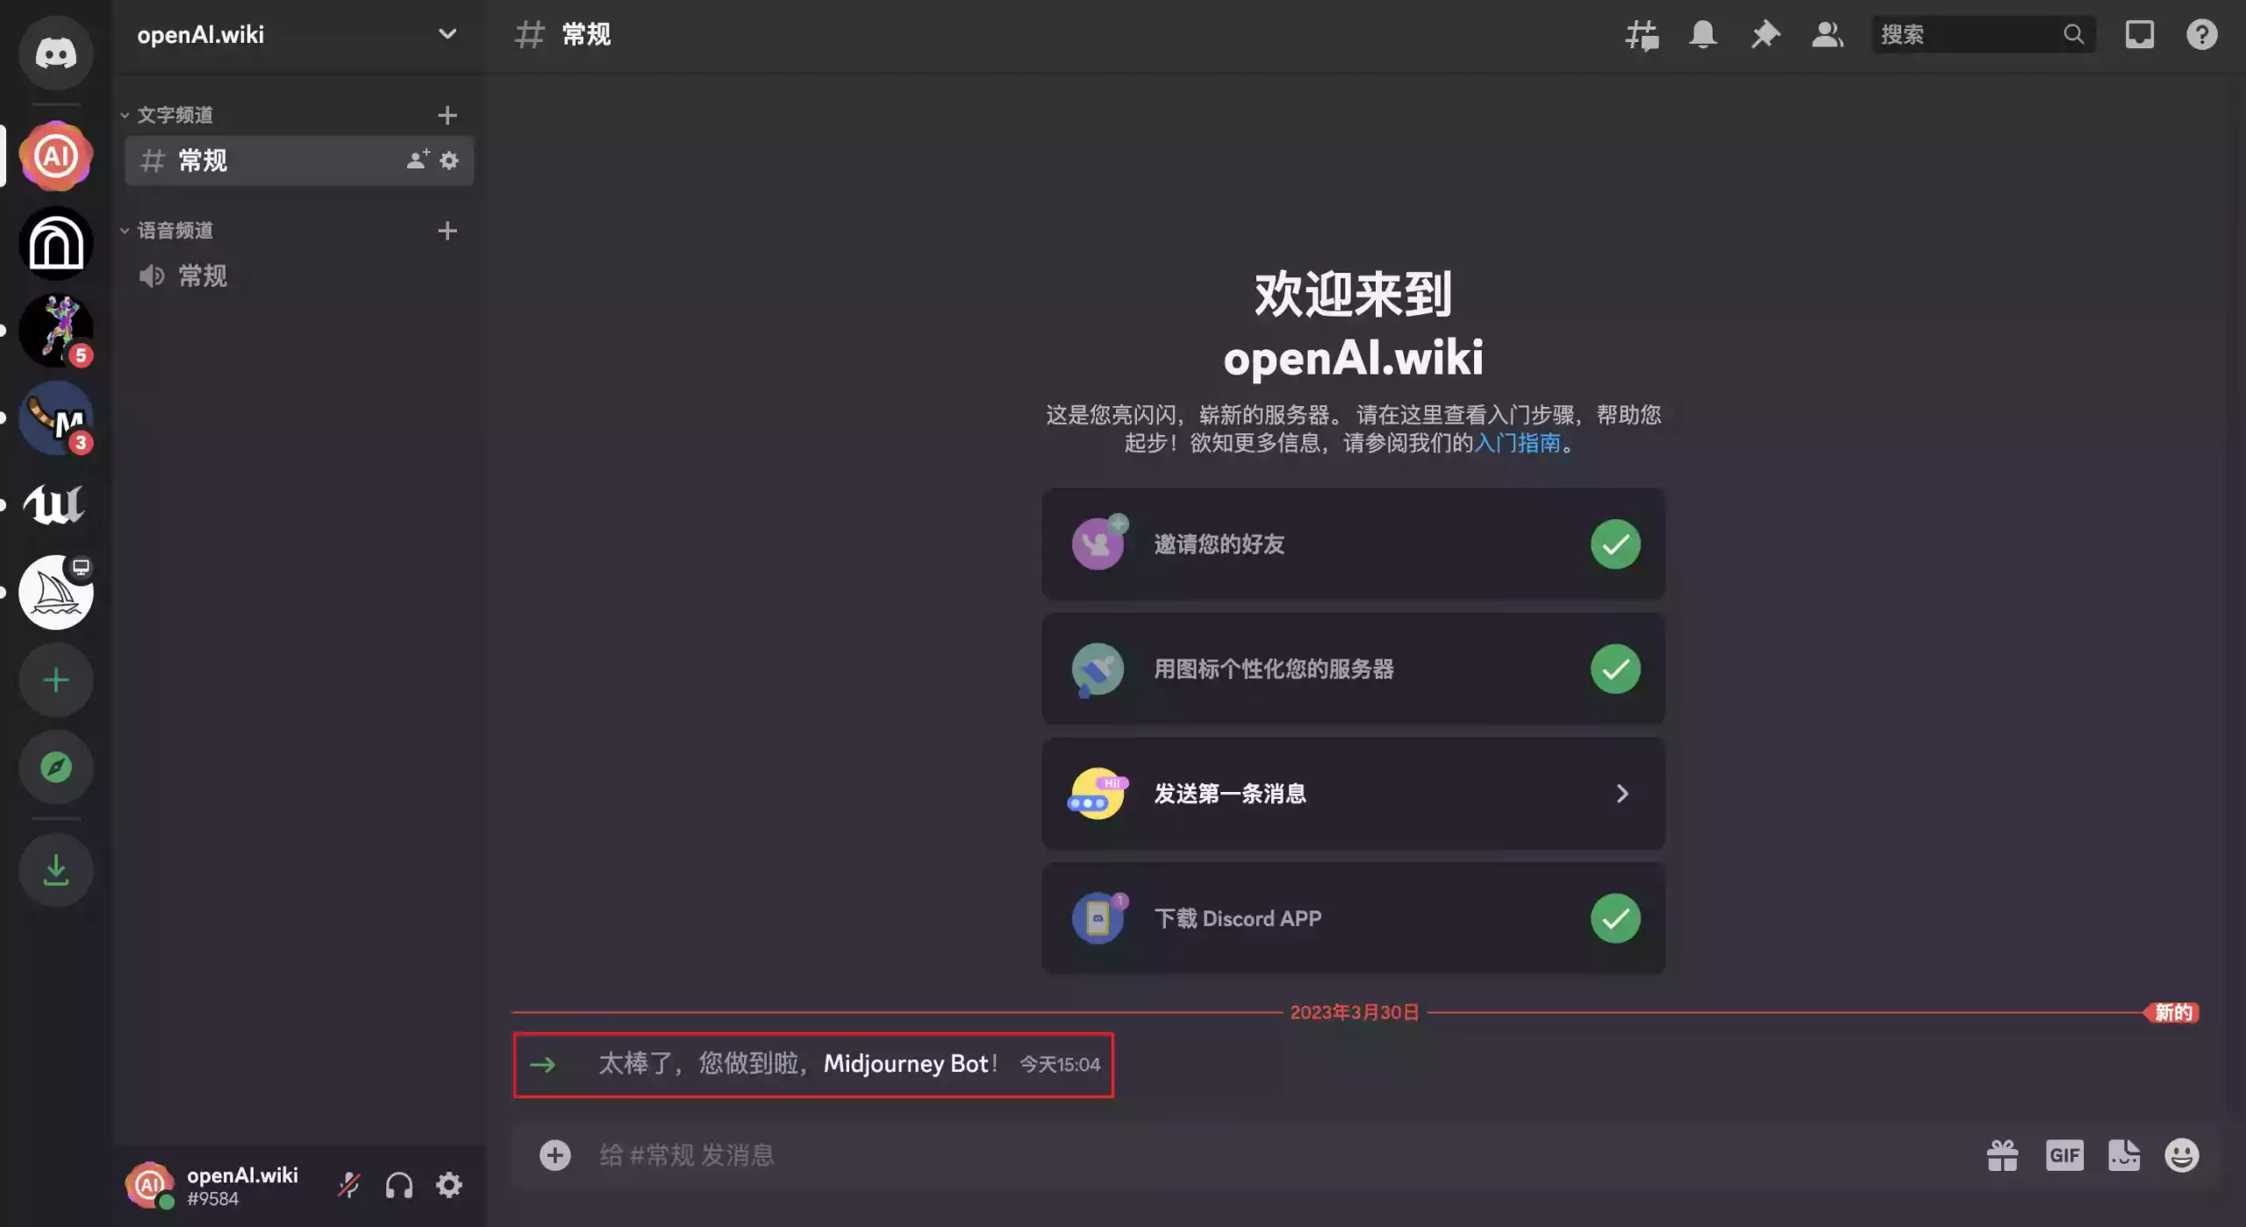Toggle the 邀请您的好友 completed checkbox
This screenshot has width=2246, height=1227.
pyautogui.click(x=1614, y=543)
